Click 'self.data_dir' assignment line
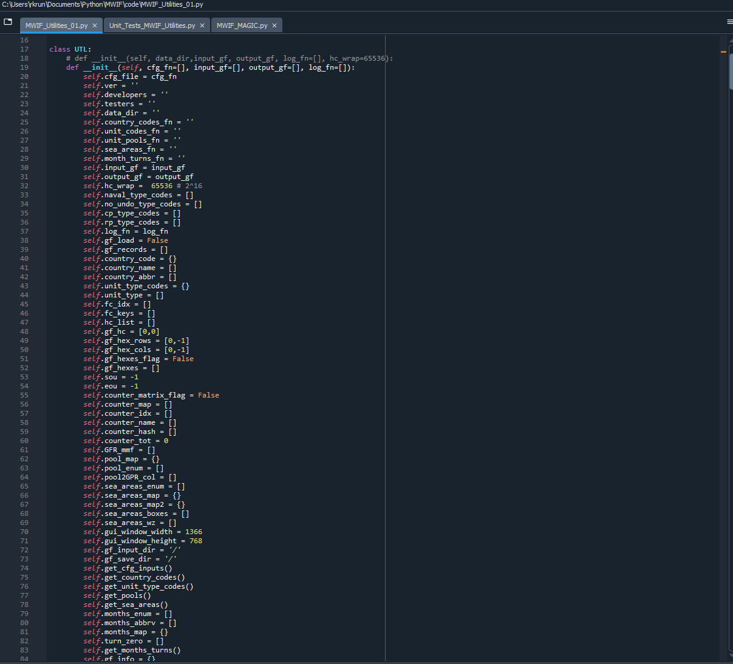 click(121, 113)
